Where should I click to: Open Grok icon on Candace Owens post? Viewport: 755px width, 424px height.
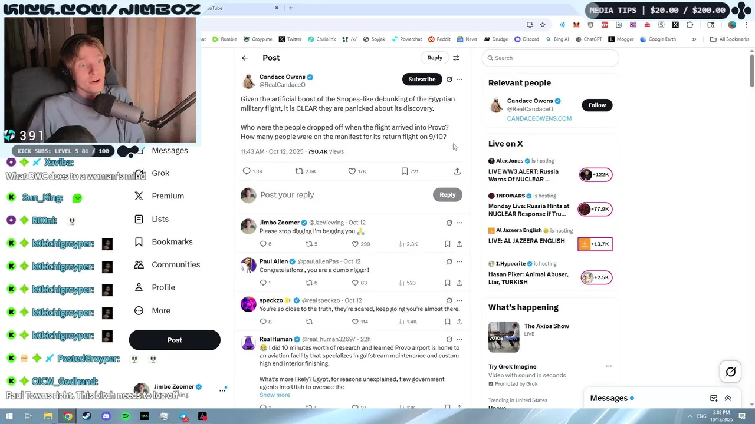[449, 79]
